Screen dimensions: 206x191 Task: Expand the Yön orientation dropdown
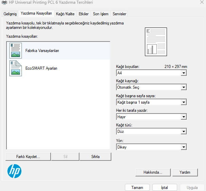151,147
